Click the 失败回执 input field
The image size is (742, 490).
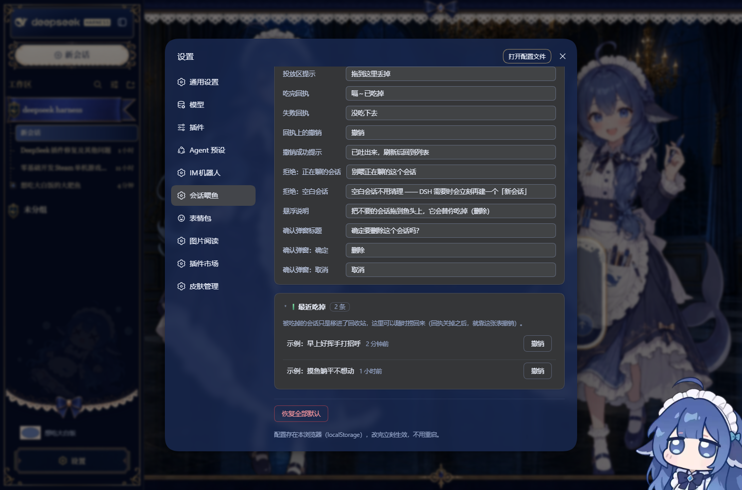(451, 113)
